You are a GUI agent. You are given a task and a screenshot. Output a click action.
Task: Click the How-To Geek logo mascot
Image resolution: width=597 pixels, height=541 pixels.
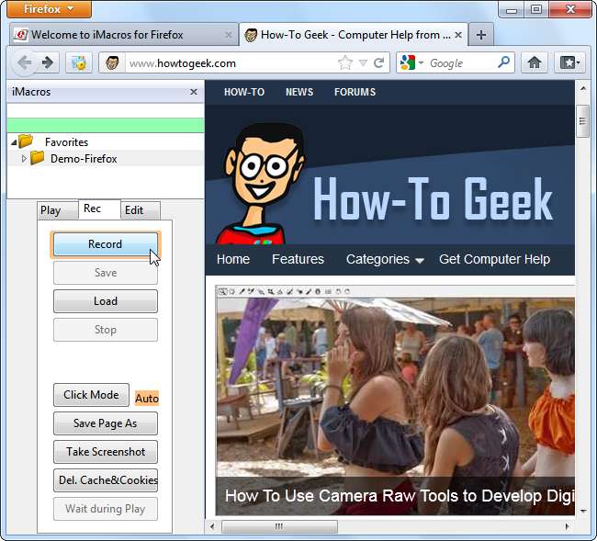click(261, 184)
